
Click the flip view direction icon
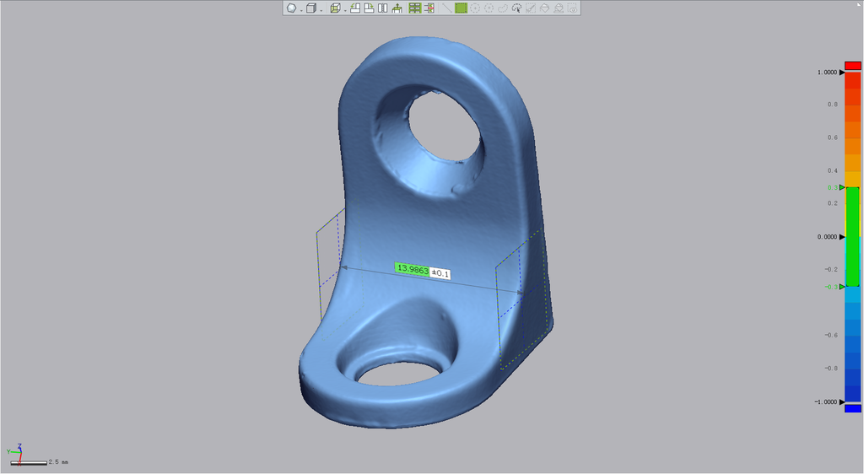[382, 8]
